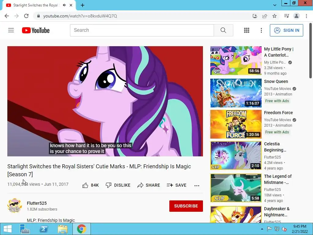The width and height of the screenshot is (313, 235).
Task: Open Flutter525 channel name link
Action: coord(37,203)
